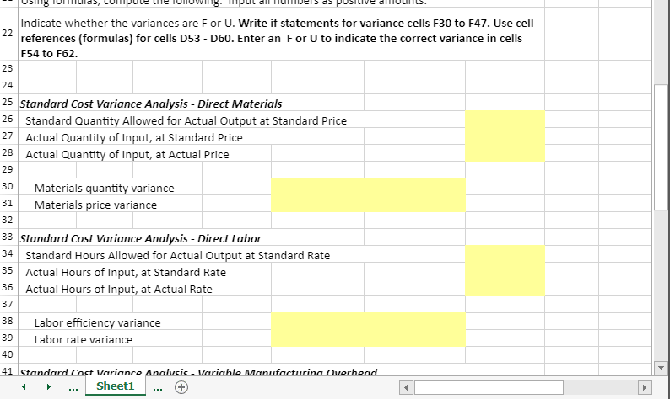
Task: Select 'Standard Hours Allowed for Actual Output' cell
Action: click(177, 255)
